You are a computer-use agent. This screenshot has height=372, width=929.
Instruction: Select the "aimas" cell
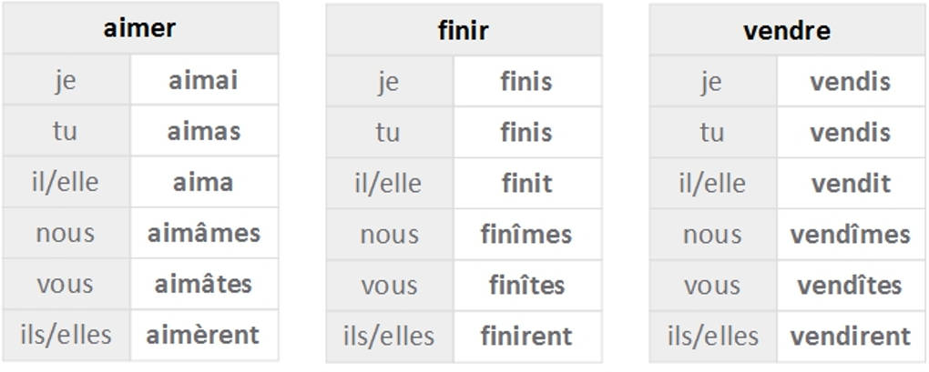coord(203,131)
